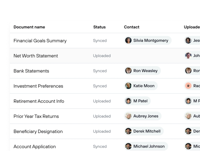This screenshot has height=151, width=200.
Task: Click Synced status in Account Application row
Action: [x=100, y=147]
